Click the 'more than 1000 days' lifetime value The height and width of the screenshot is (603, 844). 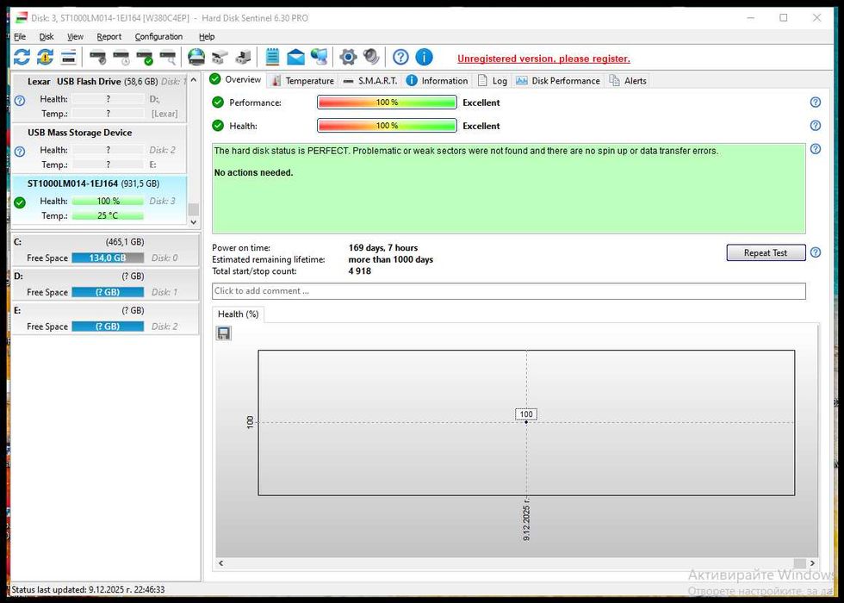point(391,259)
